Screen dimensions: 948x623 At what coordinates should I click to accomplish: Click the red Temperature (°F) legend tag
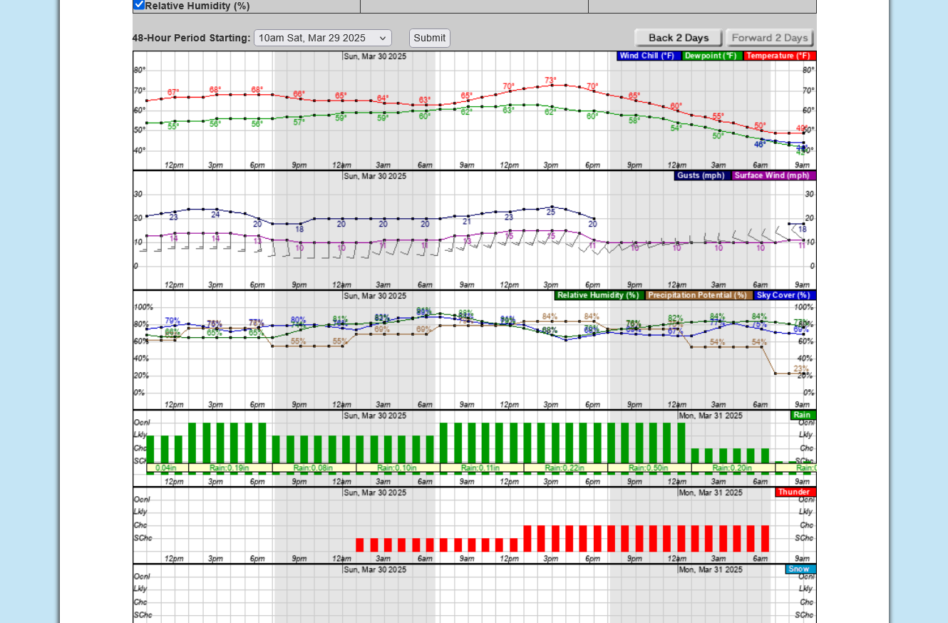778,56
